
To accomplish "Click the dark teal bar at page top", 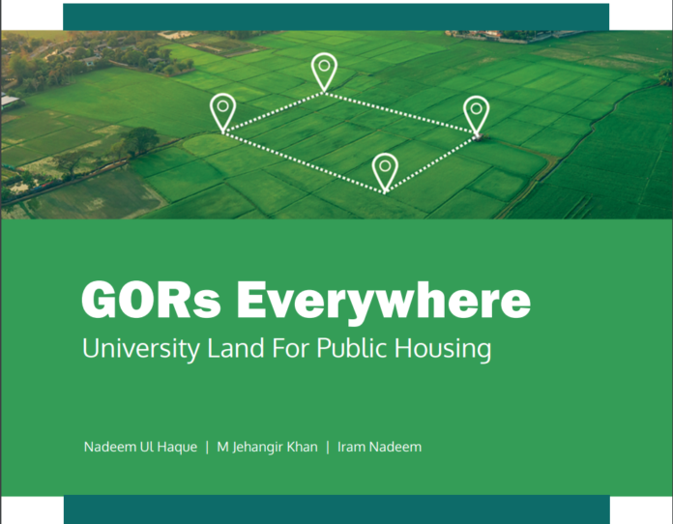I will (336, 16).
